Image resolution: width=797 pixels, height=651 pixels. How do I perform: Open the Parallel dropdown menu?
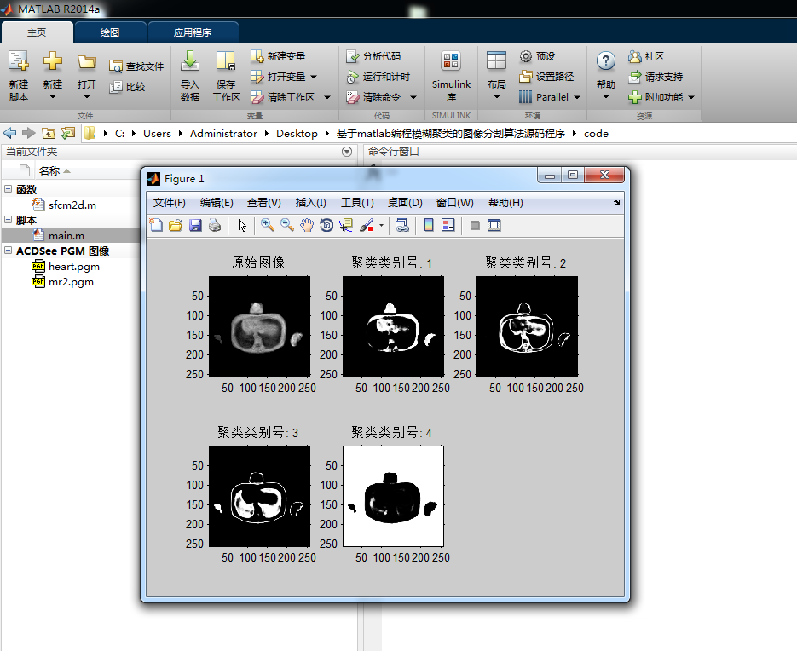[577, 97]
